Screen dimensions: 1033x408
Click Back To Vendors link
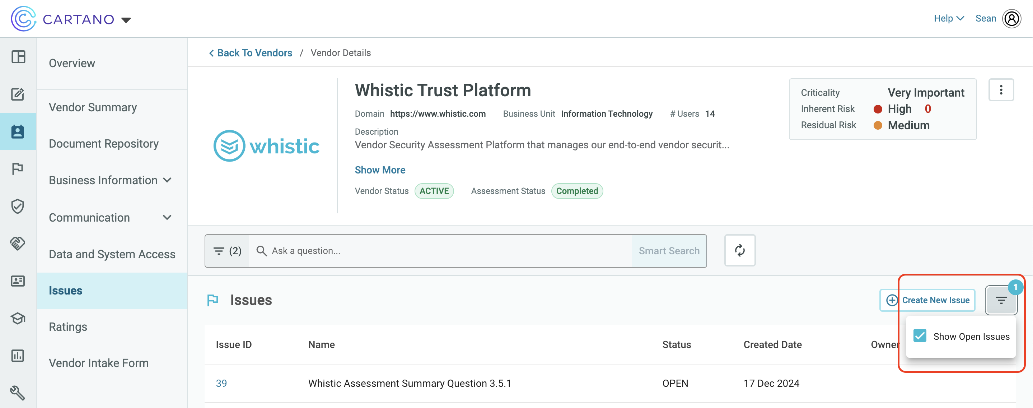click(251, 53)
